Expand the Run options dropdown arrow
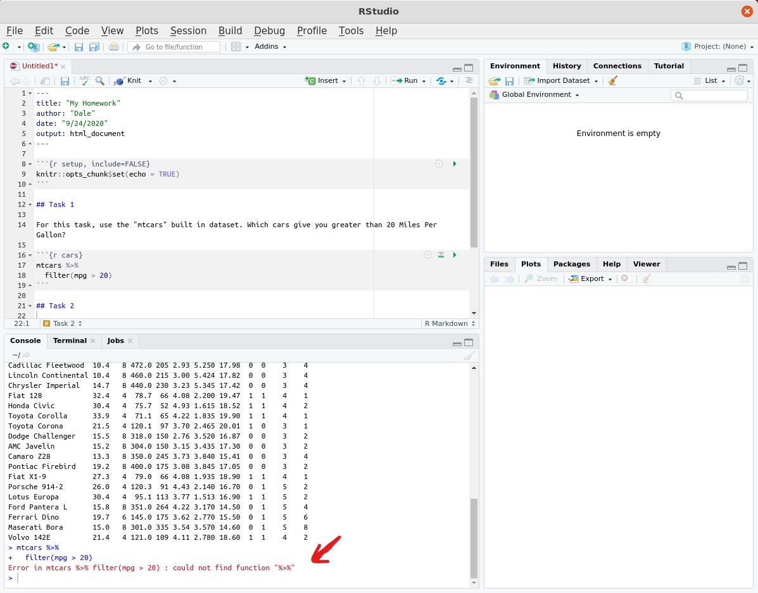This screenshot has height=593, width=758. (x=424, y=81)
